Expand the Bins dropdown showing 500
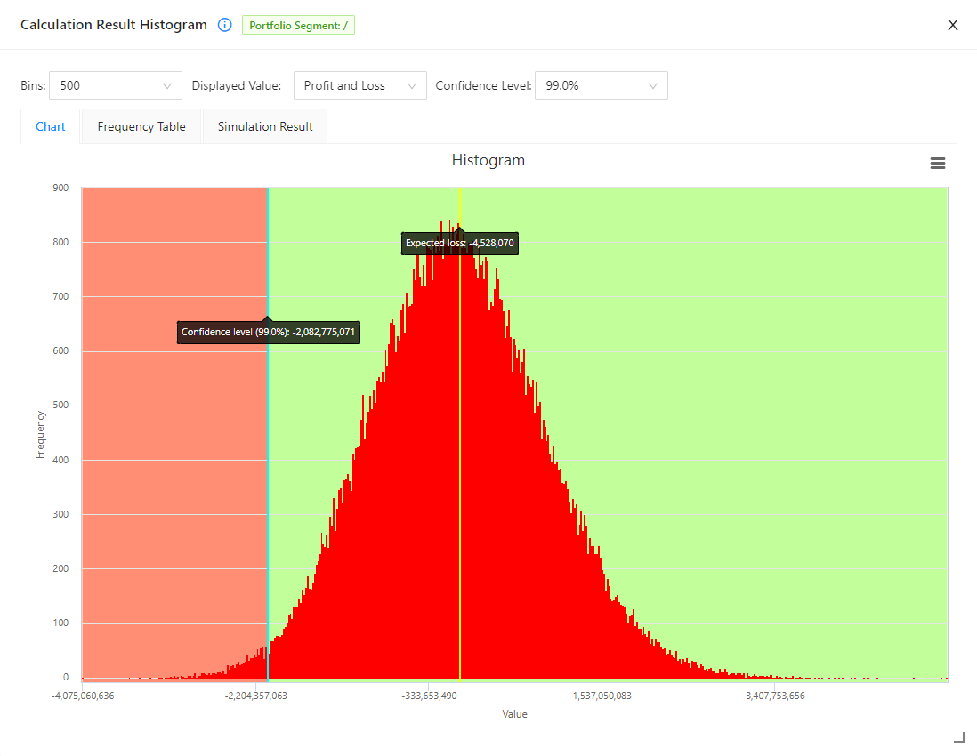The image size is (977, 756). [x=116, y=85]
